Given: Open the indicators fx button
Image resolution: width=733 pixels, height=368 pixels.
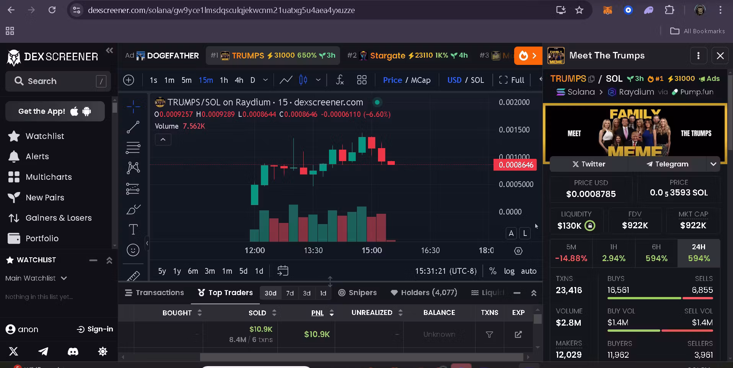Looking at the screenshot, I should click(x=340, y=80).
